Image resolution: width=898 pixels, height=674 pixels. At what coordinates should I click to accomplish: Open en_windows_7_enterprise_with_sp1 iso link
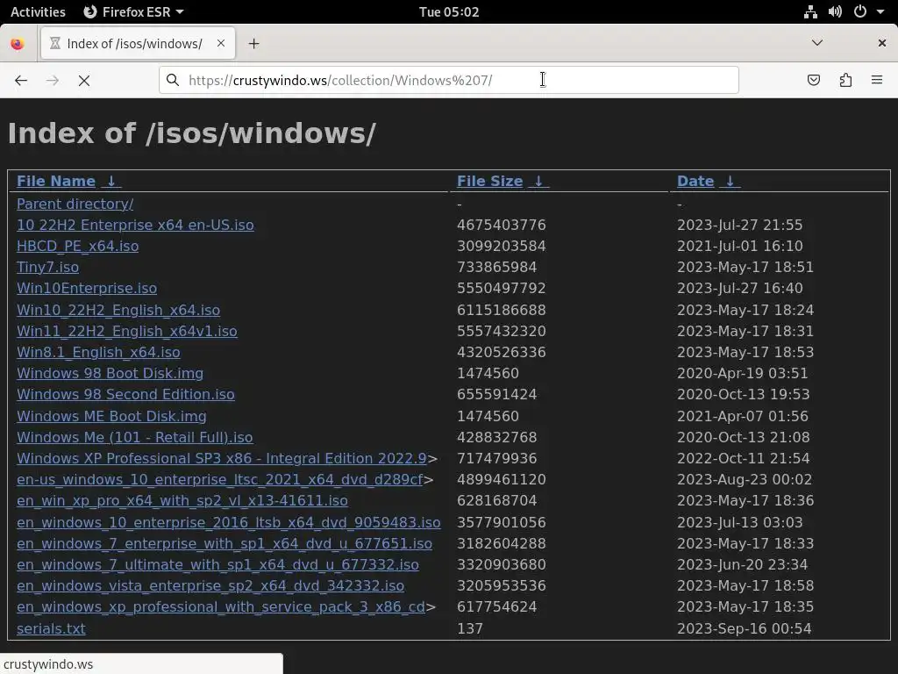click(x=224, y=543)
